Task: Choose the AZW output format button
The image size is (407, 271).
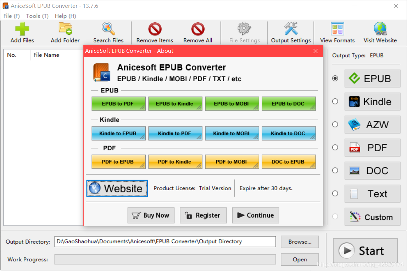Action: [x=372, y=125]
